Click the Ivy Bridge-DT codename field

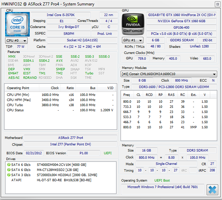point(69,27)
